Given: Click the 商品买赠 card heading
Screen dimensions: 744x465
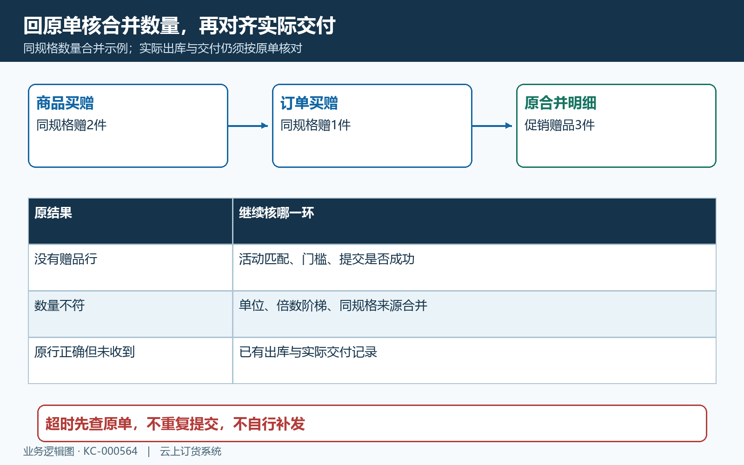Looking at the screenshot, I should (65, 103).
